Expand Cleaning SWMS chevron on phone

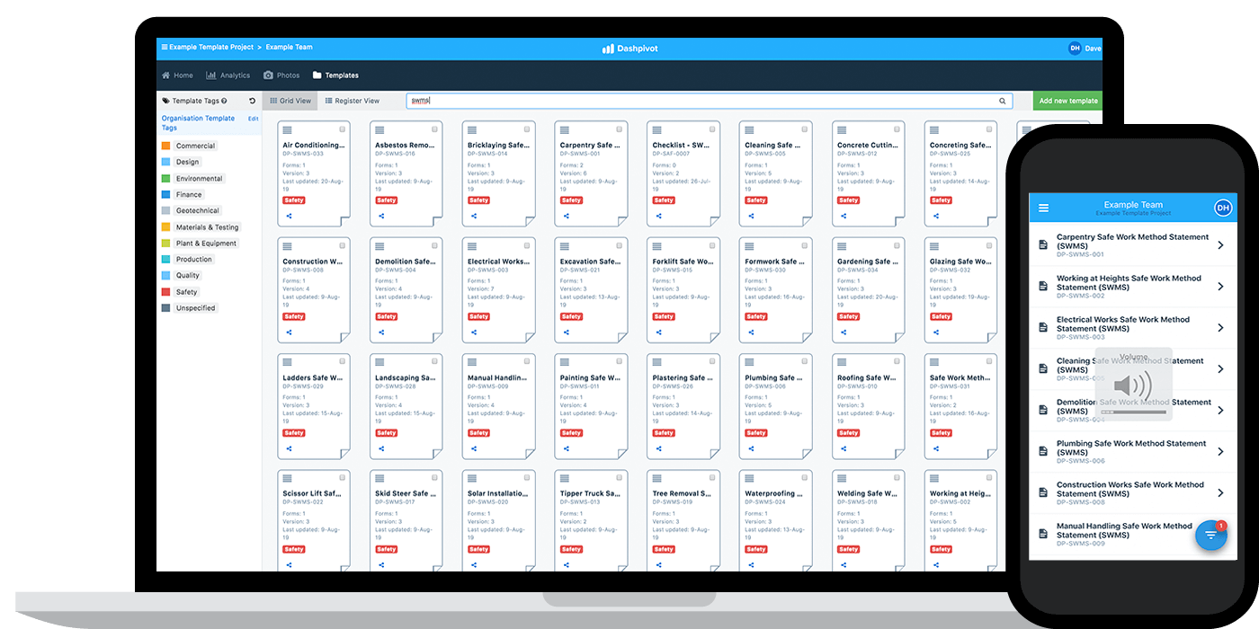click(1220, 369)
